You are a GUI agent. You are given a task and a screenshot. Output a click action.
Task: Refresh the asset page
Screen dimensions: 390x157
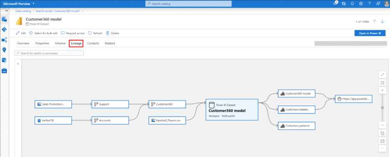(x=95, y=33)
